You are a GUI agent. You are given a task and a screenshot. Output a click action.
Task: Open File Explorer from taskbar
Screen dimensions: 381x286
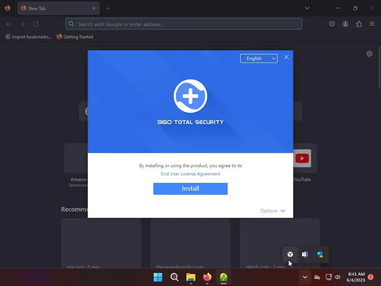tap(191, 277)
